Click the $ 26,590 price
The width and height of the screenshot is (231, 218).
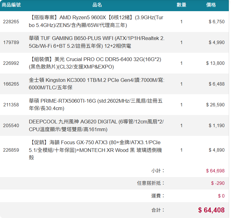pyautogui.click(x=215, y=105)
